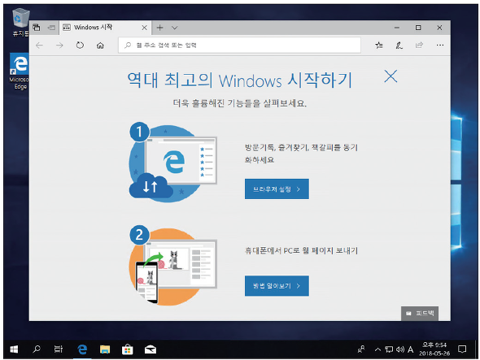Expand the tab preview chevron

pos(174,28)
